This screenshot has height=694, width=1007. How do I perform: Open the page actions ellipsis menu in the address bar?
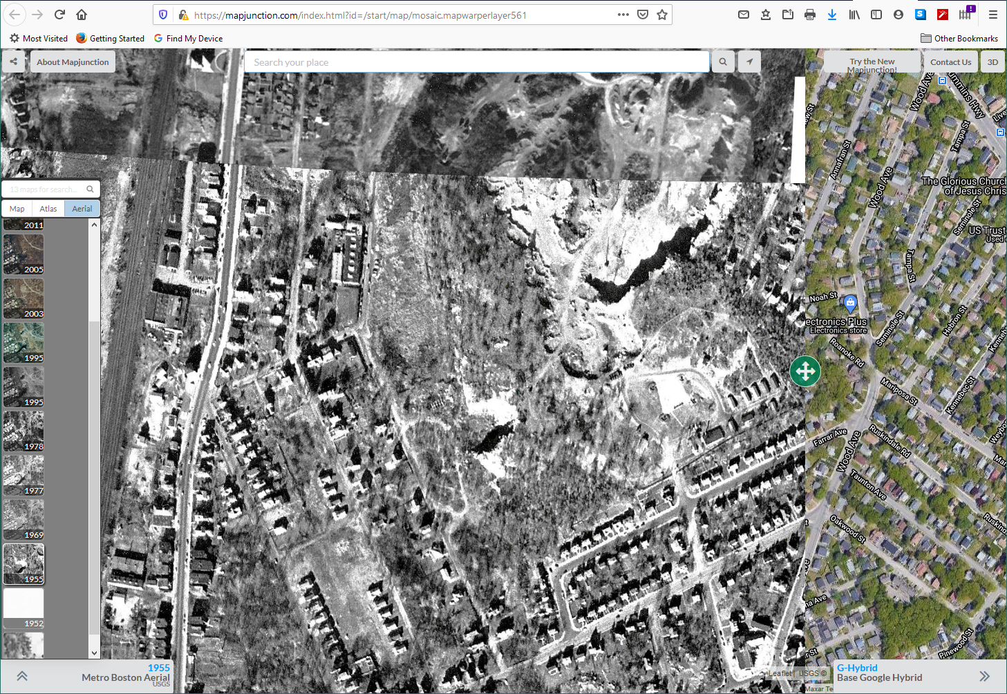(623, 13)
